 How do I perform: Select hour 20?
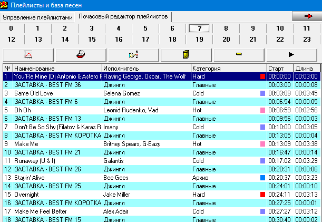[226, 39]
